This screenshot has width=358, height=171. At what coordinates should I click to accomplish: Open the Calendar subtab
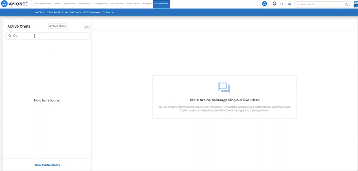tap(108, 12)
